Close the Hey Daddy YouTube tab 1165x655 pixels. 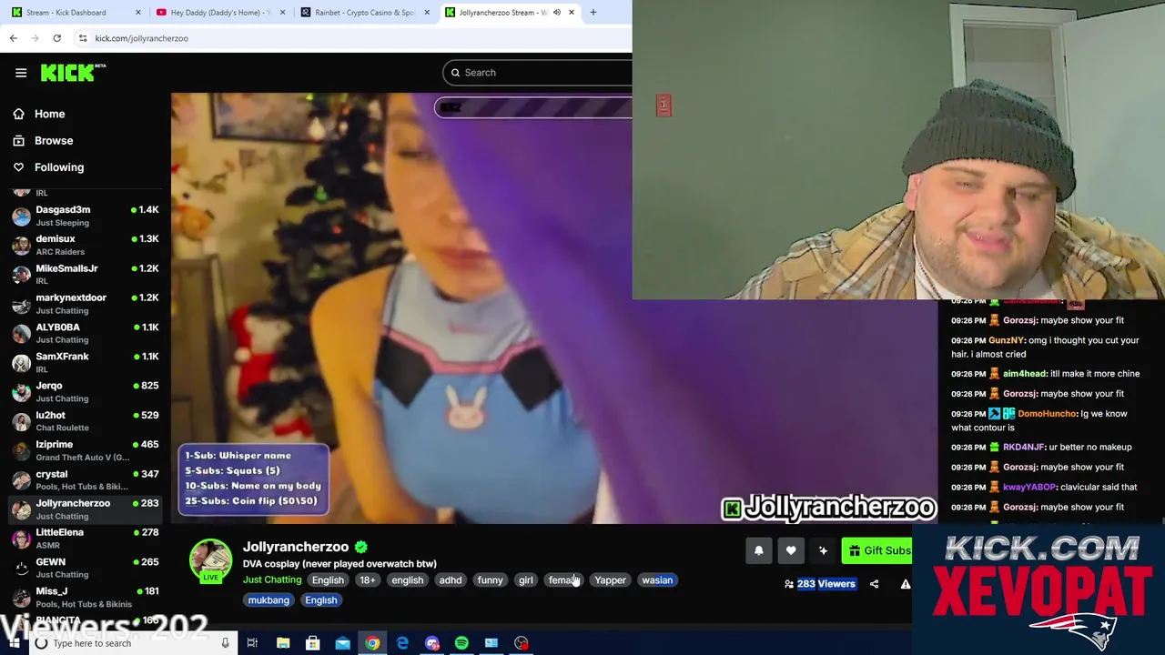click(x=282, y=13)
